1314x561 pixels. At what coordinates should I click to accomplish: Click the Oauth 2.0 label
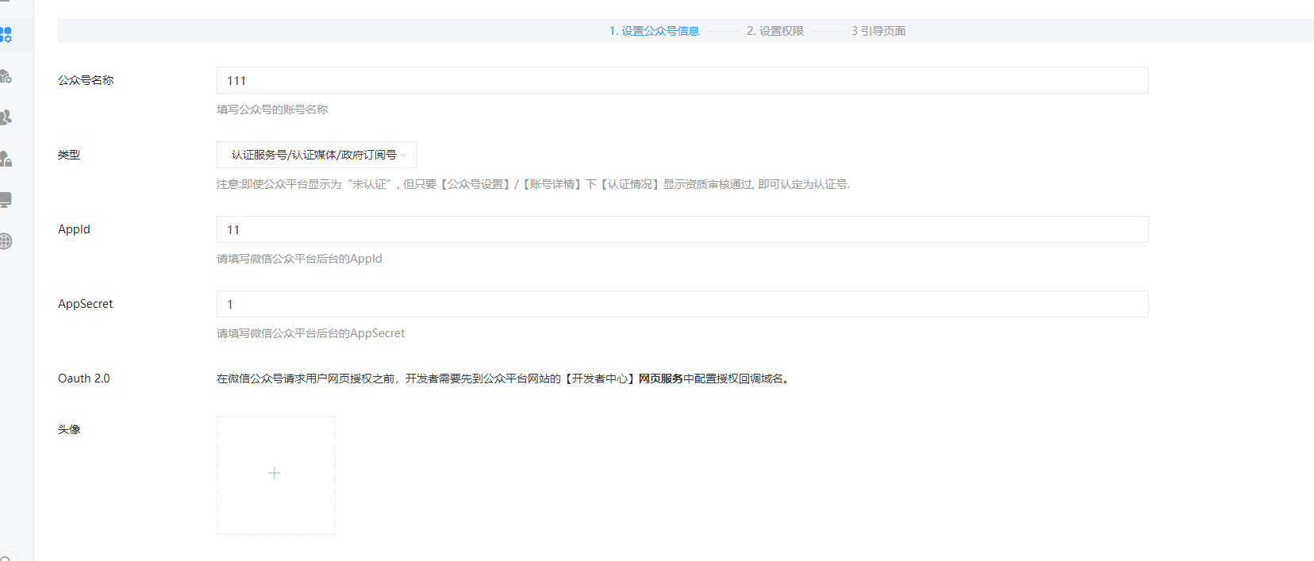click(83, 378)
